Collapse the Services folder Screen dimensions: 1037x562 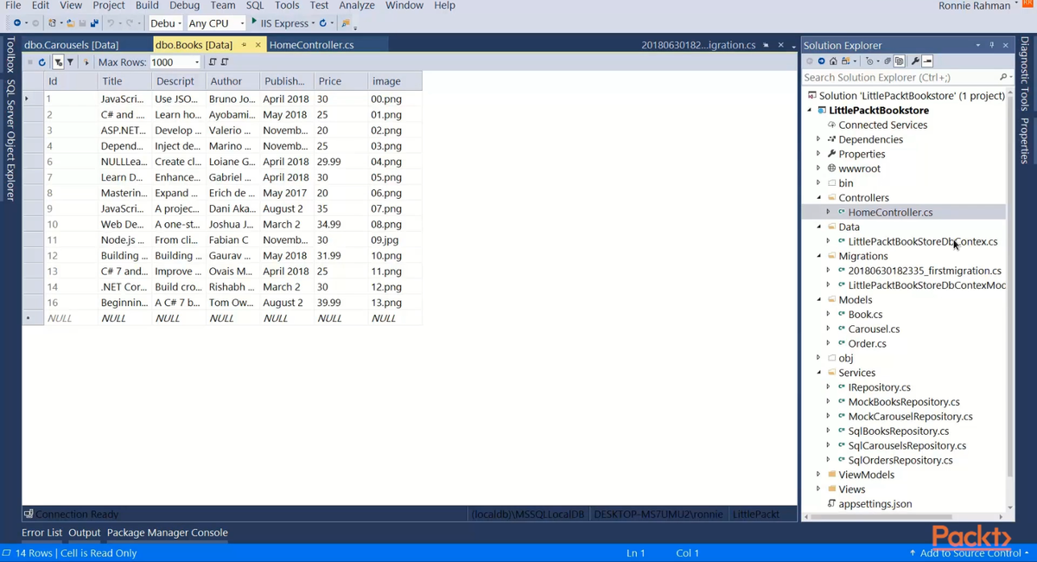pyautogui.click(x=819, y=373)
